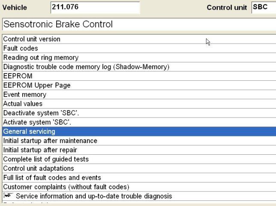
Task: Click the Control unit field showing SBC
Action: click(x=263, y=7)
